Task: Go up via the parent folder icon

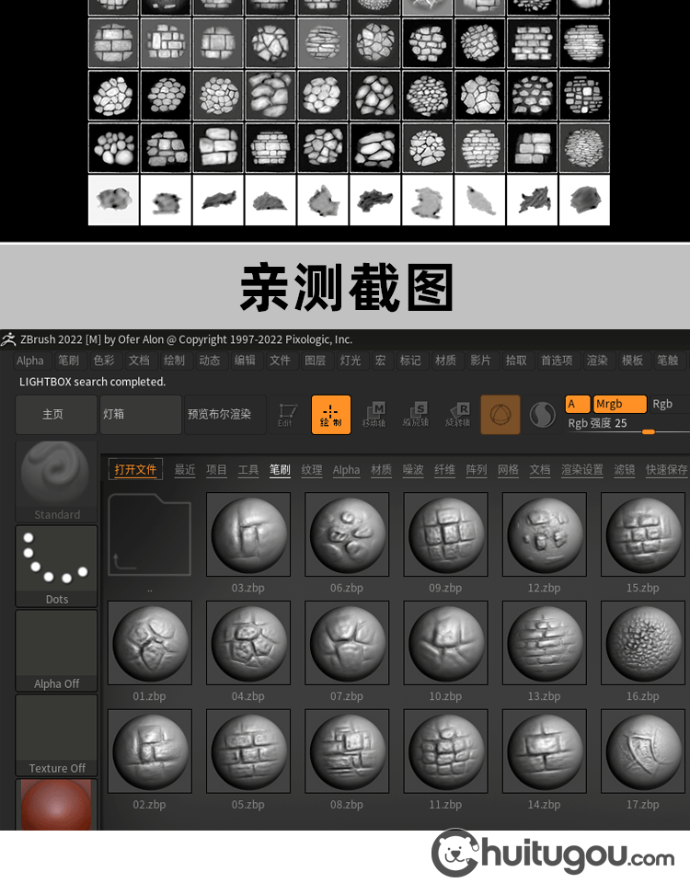Action: tap(150, 534)
